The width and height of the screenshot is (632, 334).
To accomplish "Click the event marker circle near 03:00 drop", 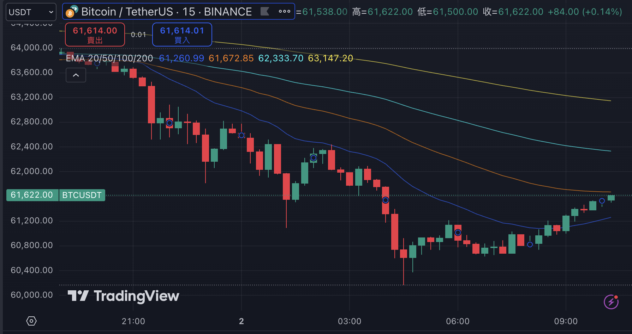I will click(x=386, y=200).
